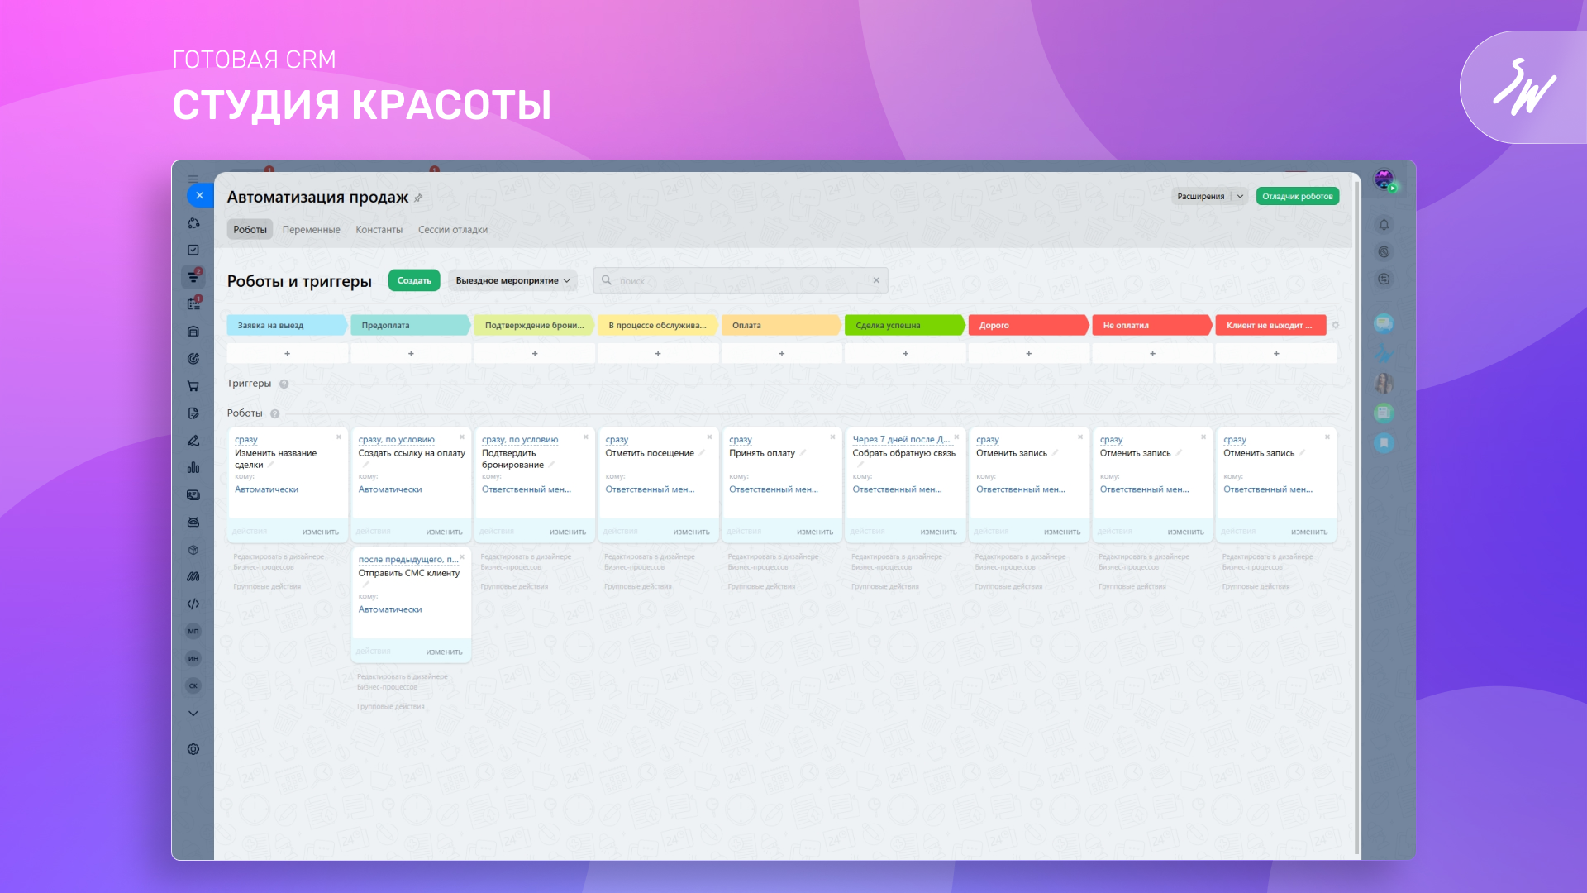The image size is (1587, 893).
Task: Click the CRM funnel sidebar icon
Action: coord(193,277)
